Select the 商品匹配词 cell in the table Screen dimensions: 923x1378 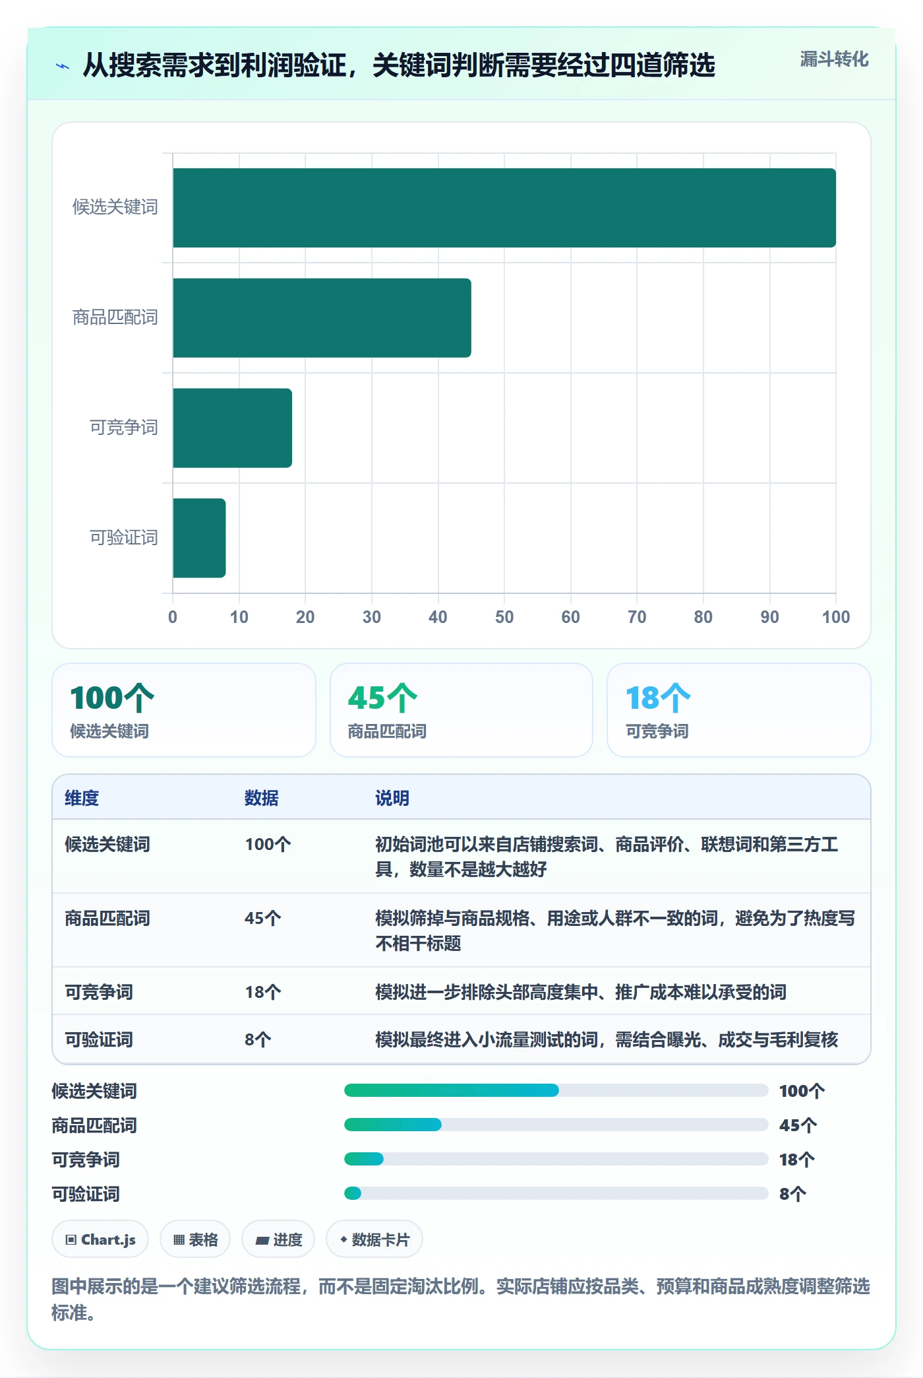point(107,918)
